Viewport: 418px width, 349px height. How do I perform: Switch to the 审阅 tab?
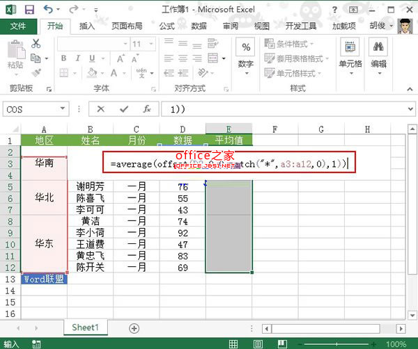[231, 26]
